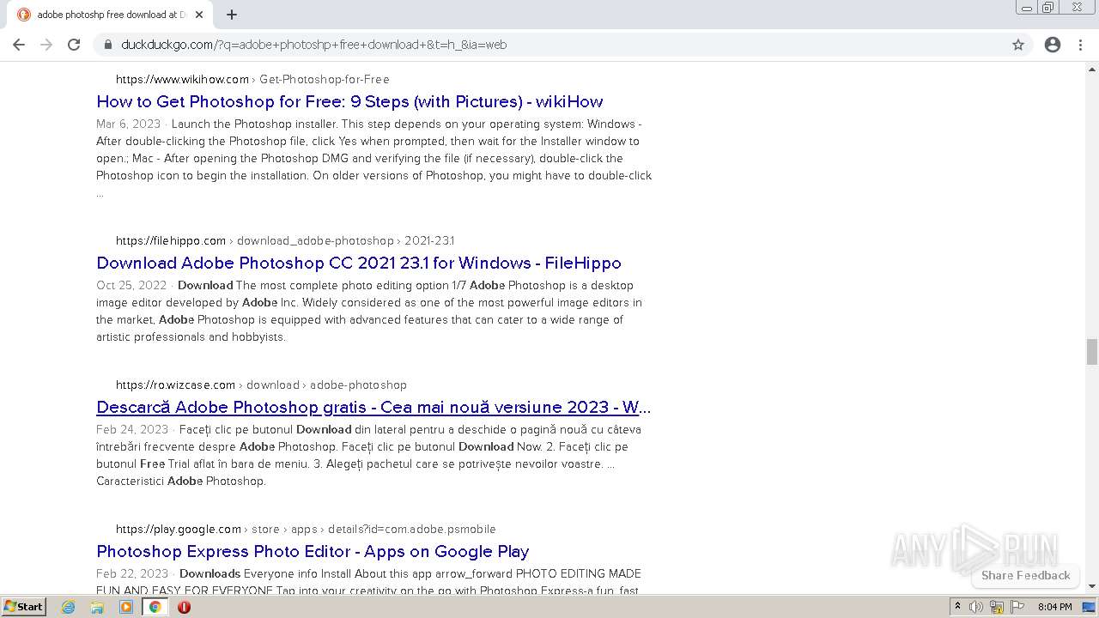1099x618 pixels.
Task: Show hidden system tray icons
Action: point(957,607)
